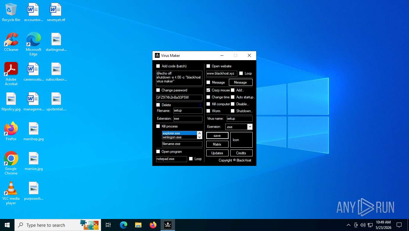This screenshot has width=409, height=231.
Task: Click the Virus Maker taskbar button
Action: (168, 225)
